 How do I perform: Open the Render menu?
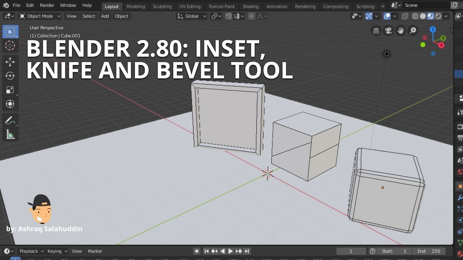pos(47,5)
